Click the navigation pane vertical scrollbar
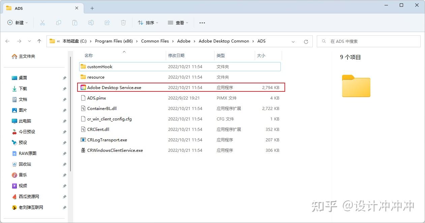425x223 pixels. point(70,114)
